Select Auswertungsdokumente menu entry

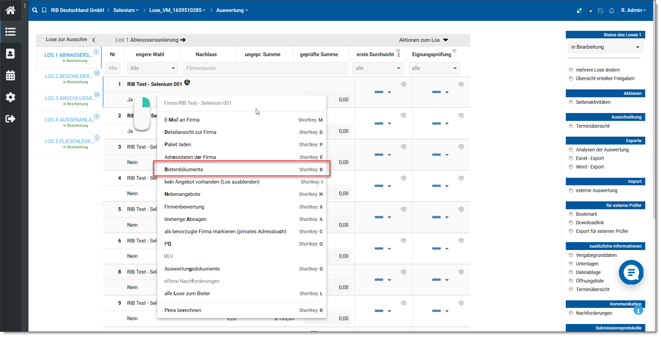click(x=242, y=269)
